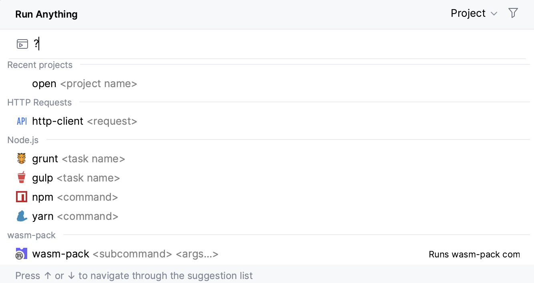Screen dimensions: 534x283
Task: Select the wasm-pack subcommand entry
Action: [125, 253]
